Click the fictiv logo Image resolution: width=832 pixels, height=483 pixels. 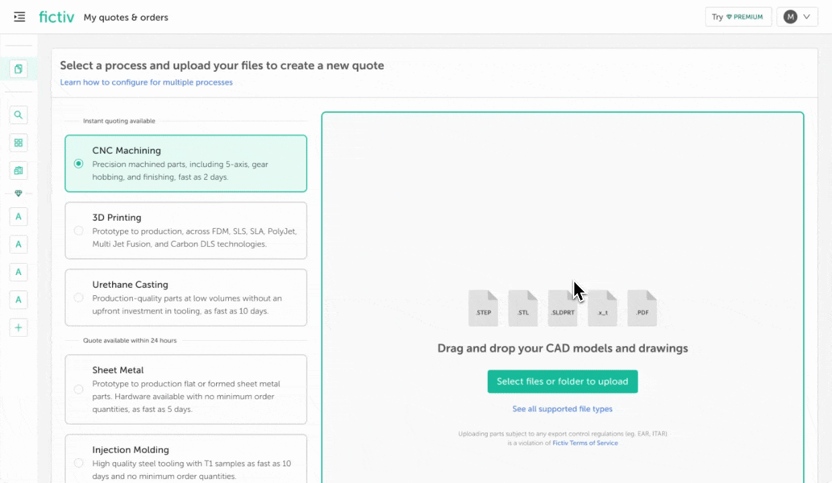[x=56, y=17]
